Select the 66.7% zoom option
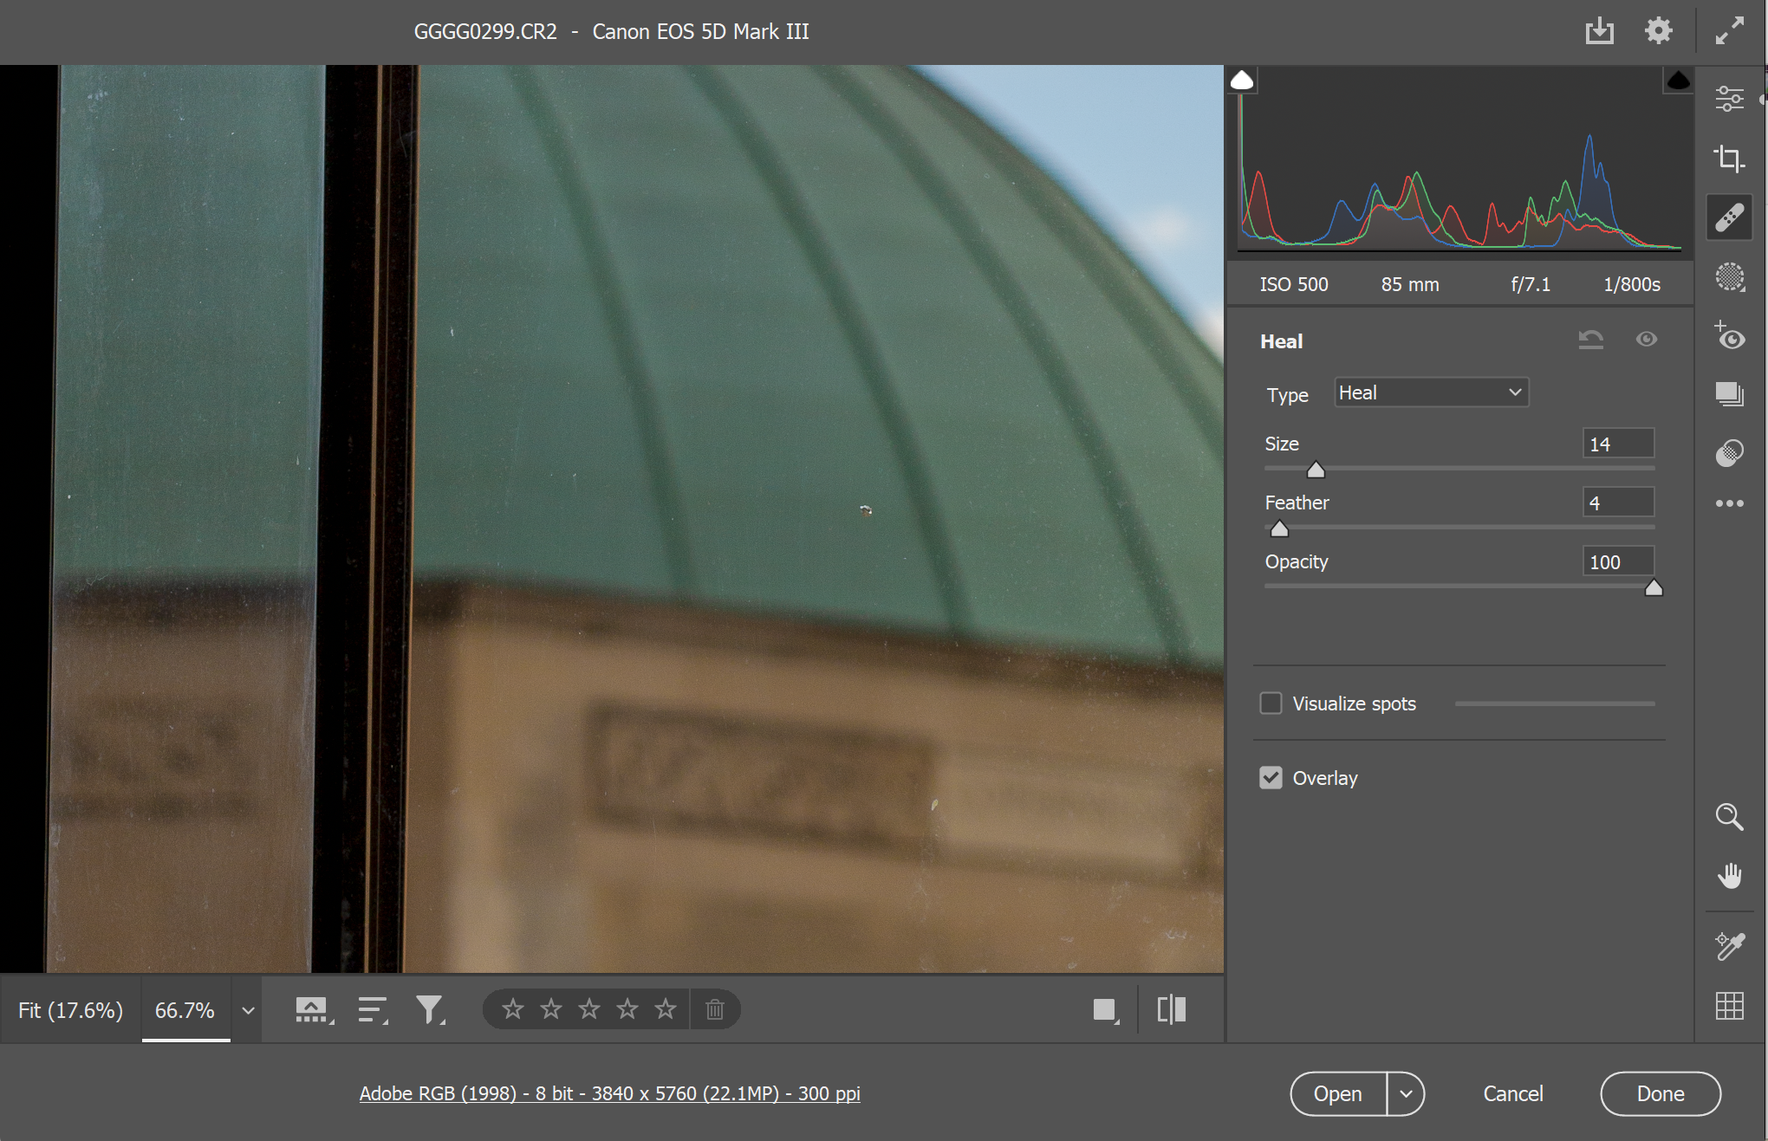The width and height of the screenshot is (1768, 1141). point(185,1010)
